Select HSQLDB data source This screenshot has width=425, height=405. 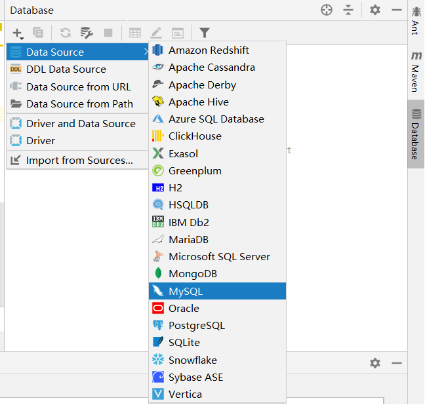click(x=217, y=205)
